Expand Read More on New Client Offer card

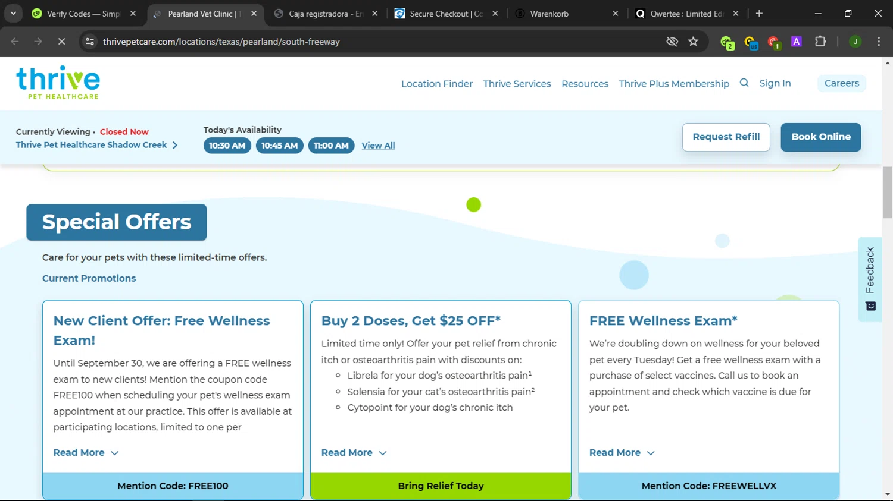86,453
